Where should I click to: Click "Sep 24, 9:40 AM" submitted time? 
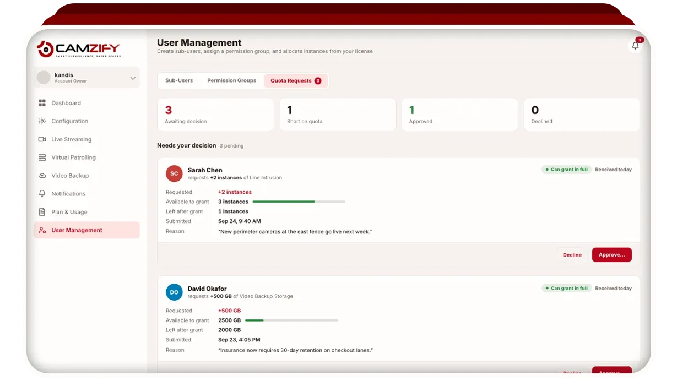click(240, 221)
